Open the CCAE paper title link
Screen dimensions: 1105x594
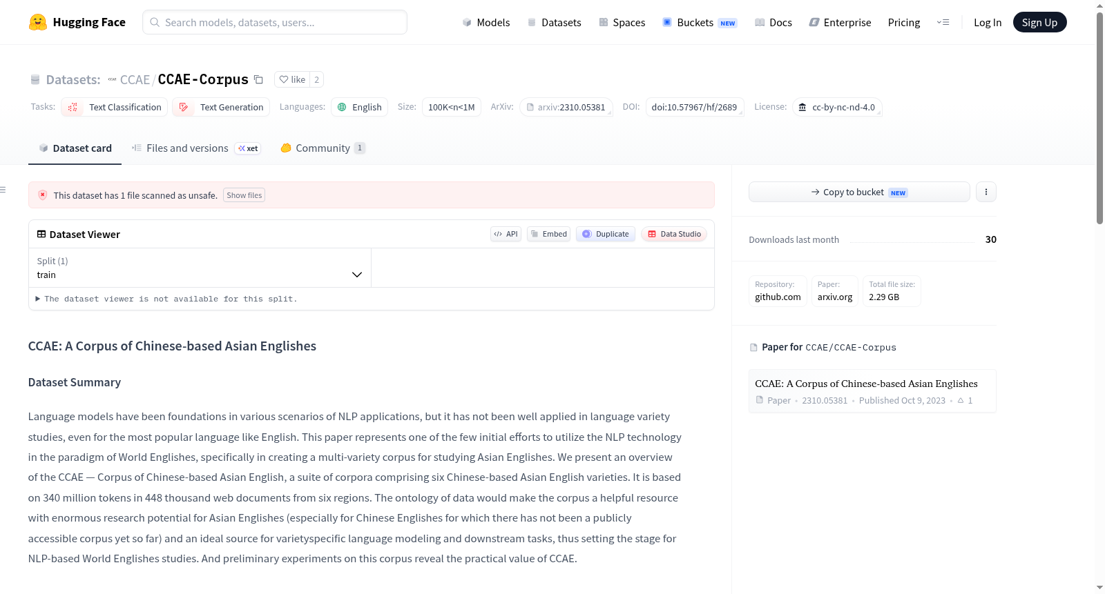[x=866, y=384]
